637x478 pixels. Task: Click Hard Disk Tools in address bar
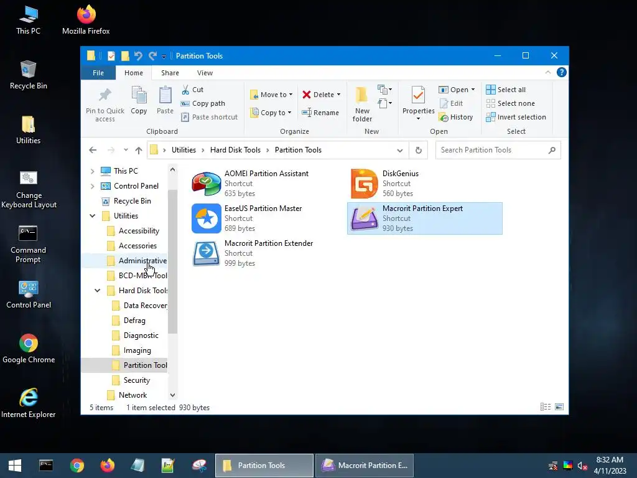click(235, 150)
